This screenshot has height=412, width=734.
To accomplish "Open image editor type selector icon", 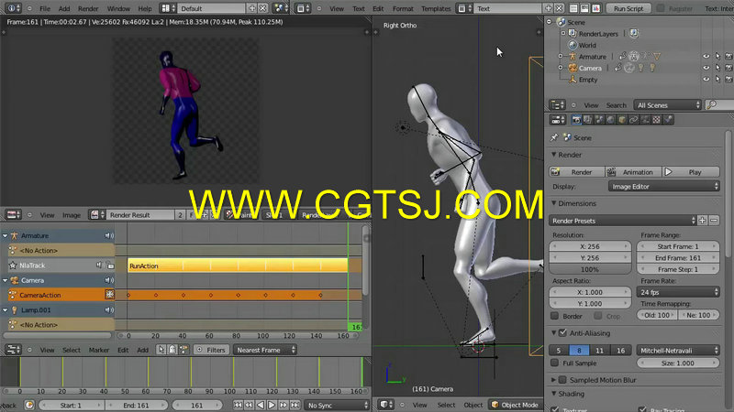I will click(13, 215).
